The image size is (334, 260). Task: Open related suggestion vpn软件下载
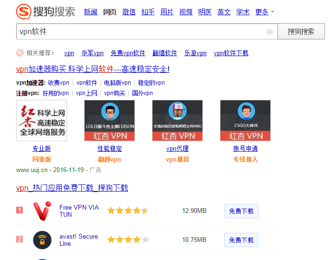tap(231, 53)
